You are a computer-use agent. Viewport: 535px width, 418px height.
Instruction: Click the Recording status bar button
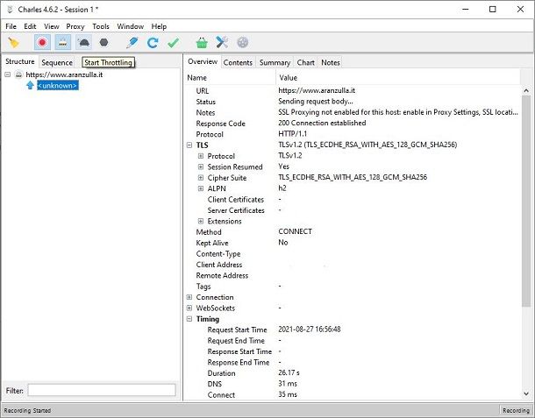click(x=516, y=410)
